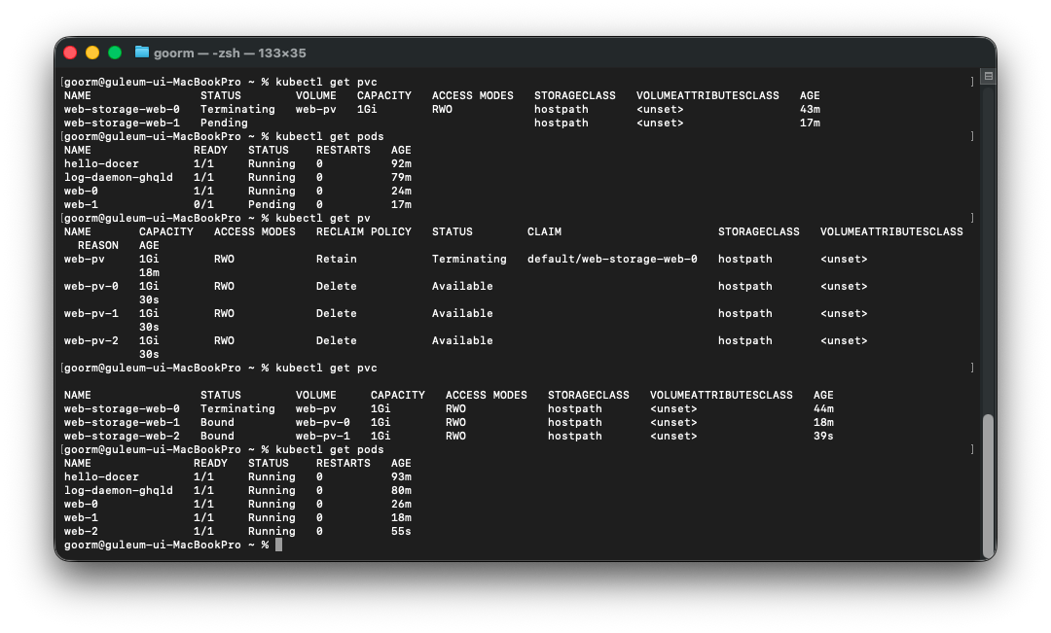This screenshot has width=1051, height=633.
Task: Click the 'kubectl get pv' command listing volumes
Action: [322, 219]
